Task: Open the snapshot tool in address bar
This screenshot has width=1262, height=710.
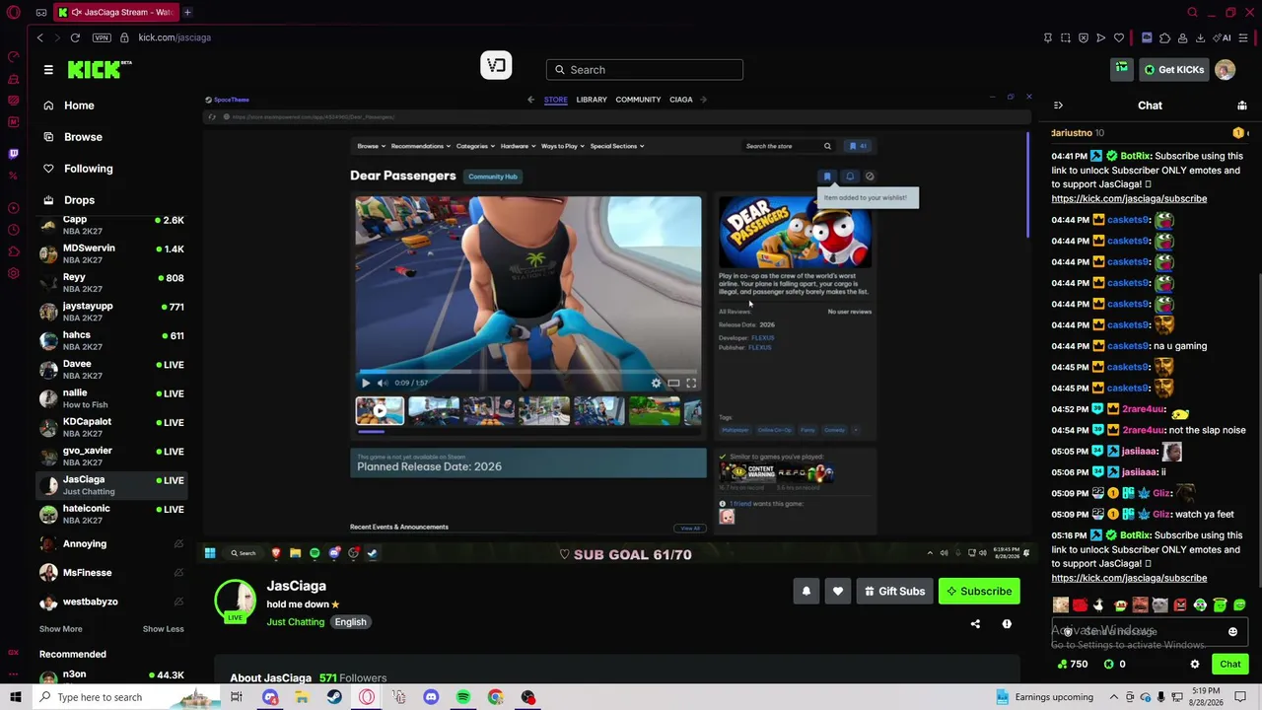Action: tap(1066, 37)
